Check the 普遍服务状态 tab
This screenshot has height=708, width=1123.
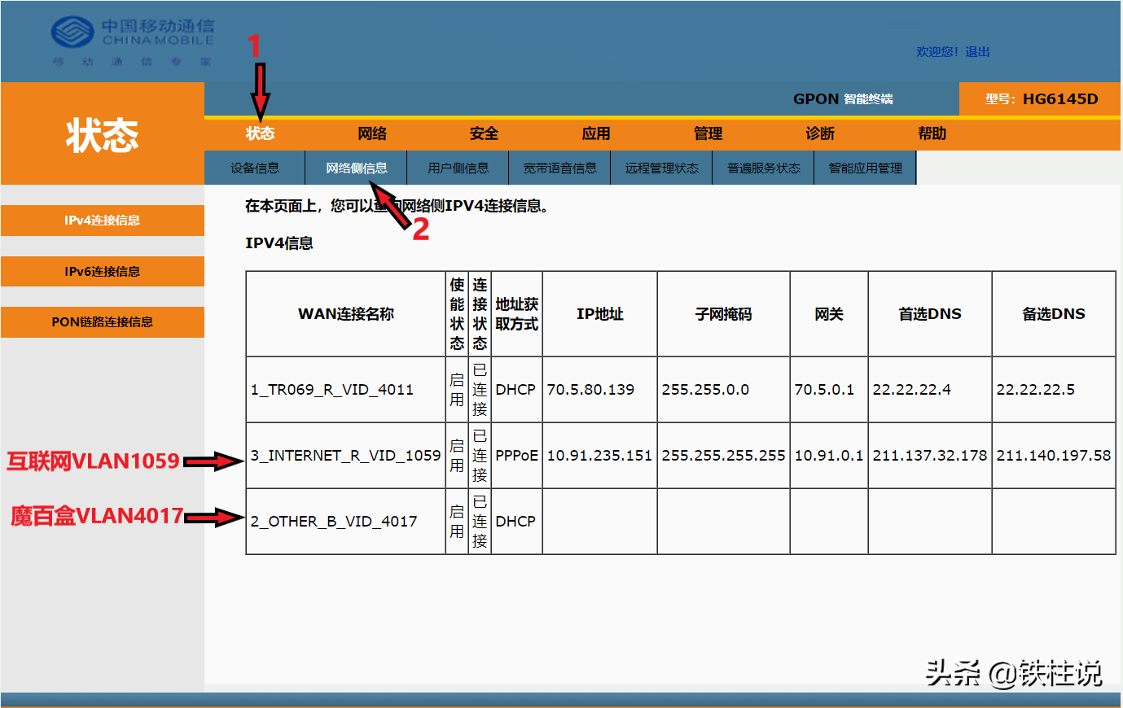[762, 167]
